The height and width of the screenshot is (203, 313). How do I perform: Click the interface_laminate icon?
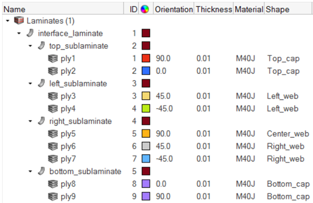click(30, 33)
